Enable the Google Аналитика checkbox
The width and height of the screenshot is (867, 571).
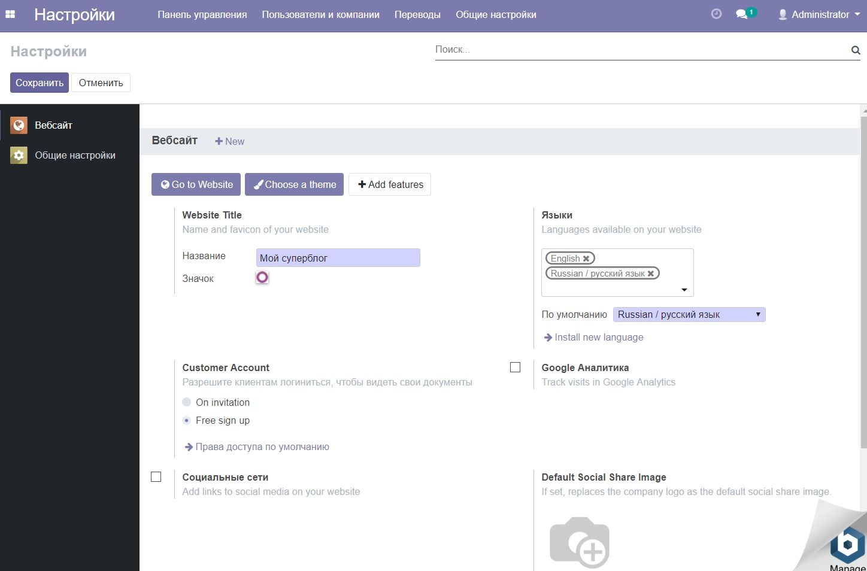pos(515,367)
